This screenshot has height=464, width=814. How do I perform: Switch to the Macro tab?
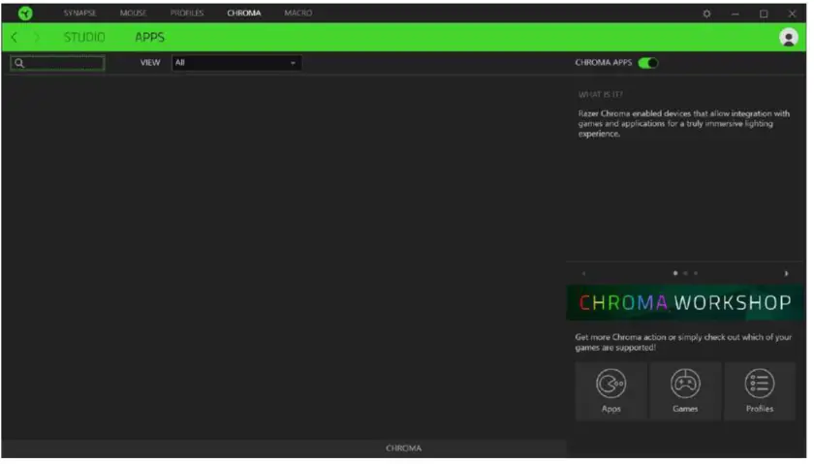click(298, 13)
